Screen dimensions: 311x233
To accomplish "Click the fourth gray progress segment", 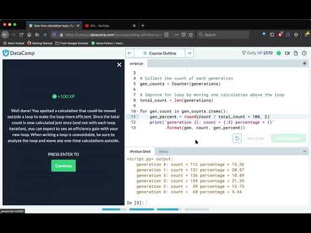I will pyautogui.click(x=196, y=209).
